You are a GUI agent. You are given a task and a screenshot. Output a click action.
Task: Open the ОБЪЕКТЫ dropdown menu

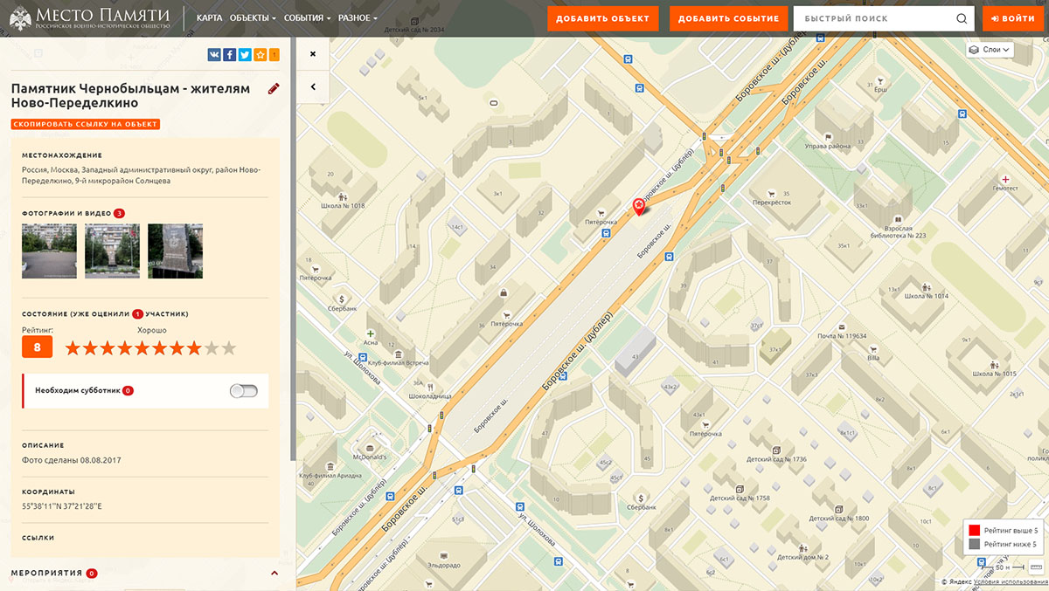(253, 18)
